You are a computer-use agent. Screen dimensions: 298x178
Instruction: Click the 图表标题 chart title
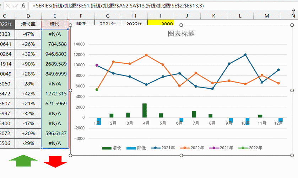pyautogui.click(x=181, y=33)
